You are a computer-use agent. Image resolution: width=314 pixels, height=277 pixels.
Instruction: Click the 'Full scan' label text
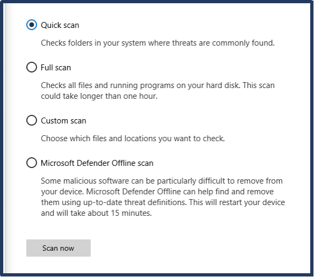(x=56, y=68)
